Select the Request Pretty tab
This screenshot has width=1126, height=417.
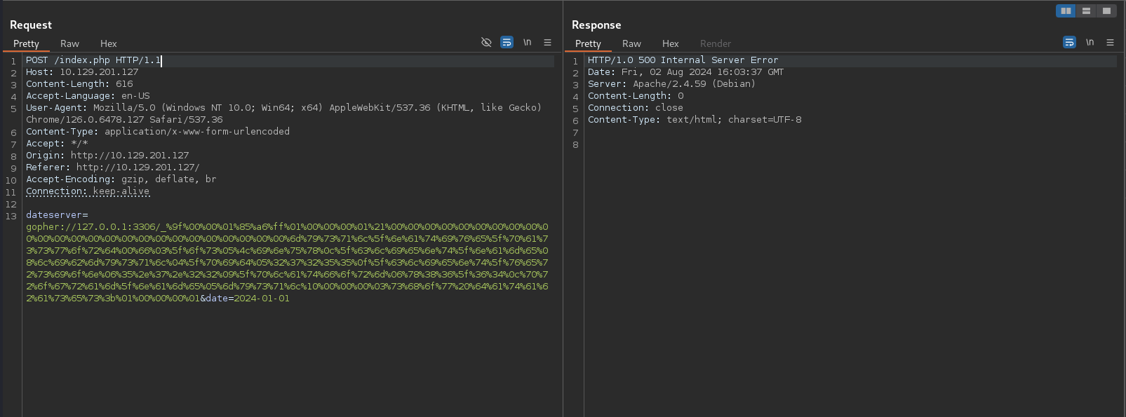click(x=26, y=43)
